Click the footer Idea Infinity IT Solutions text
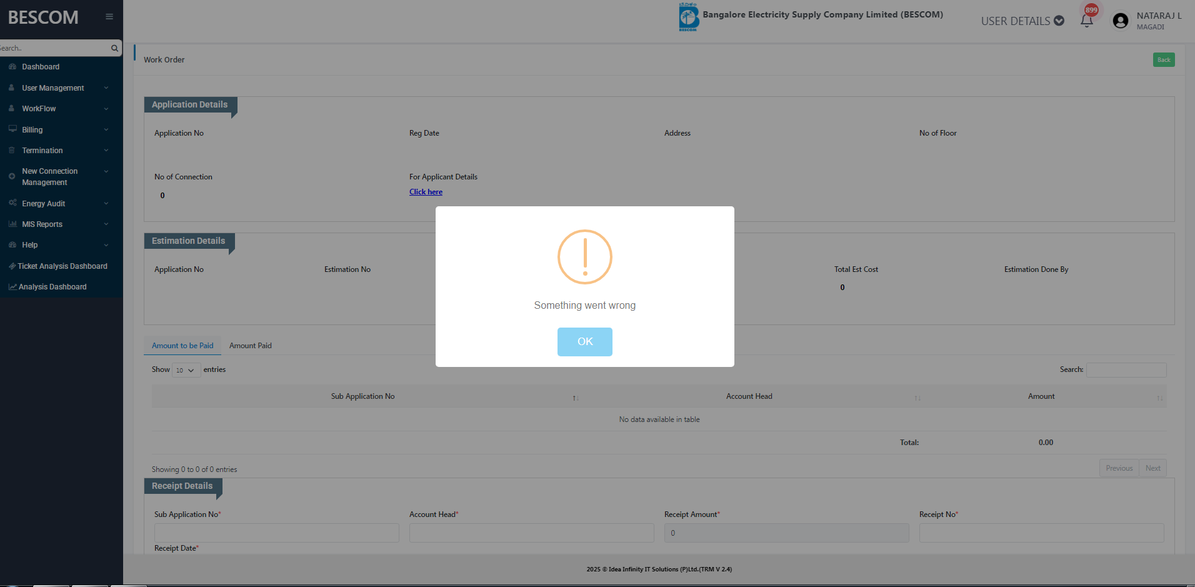The image size is (1195, 587). tap(659, 569)
